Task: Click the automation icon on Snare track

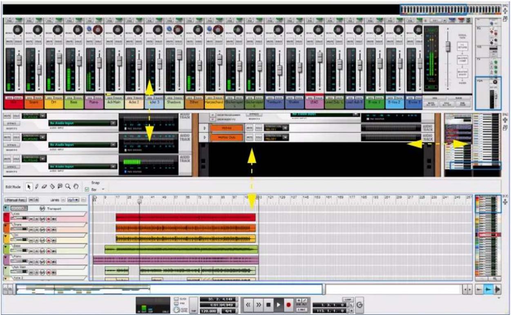Action: point(42,230)
